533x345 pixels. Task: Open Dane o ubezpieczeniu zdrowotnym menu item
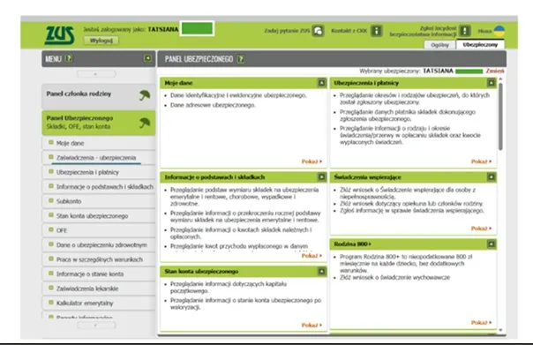coord(99,244)
